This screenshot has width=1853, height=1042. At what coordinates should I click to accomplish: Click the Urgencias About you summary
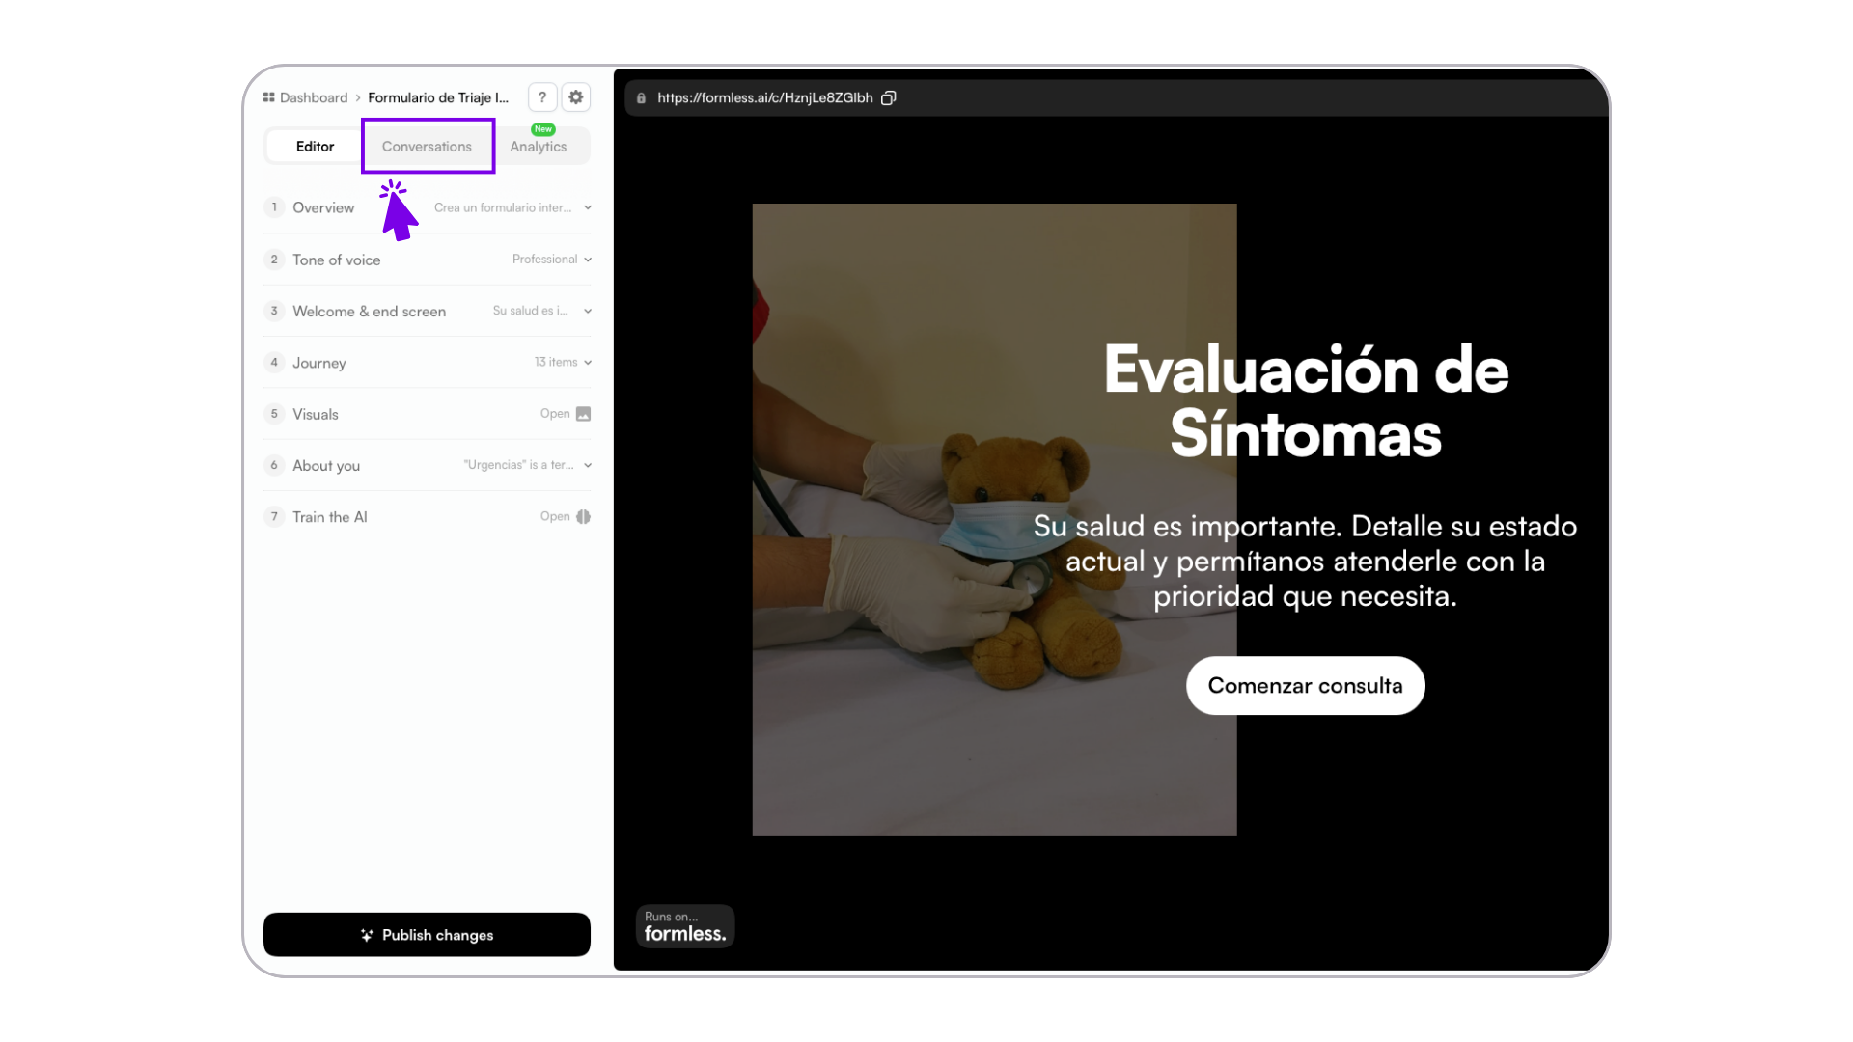[518, 465]
